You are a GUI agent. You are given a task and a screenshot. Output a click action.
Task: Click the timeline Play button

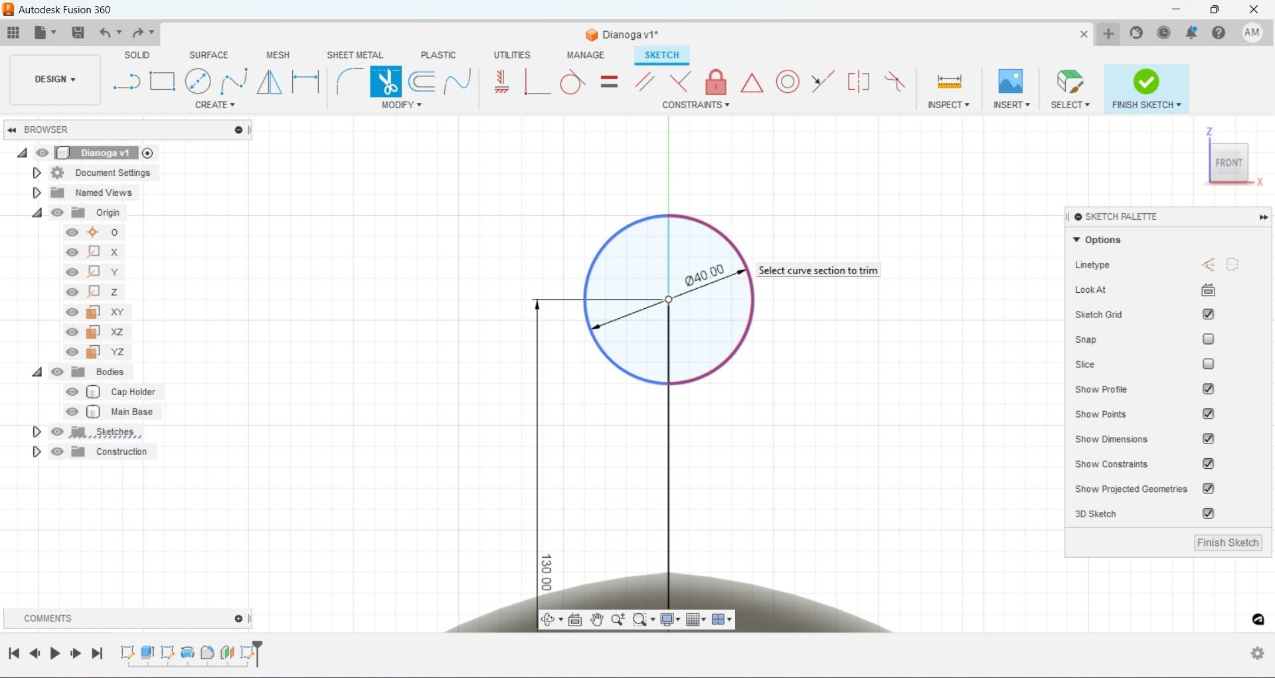(55, 653)
